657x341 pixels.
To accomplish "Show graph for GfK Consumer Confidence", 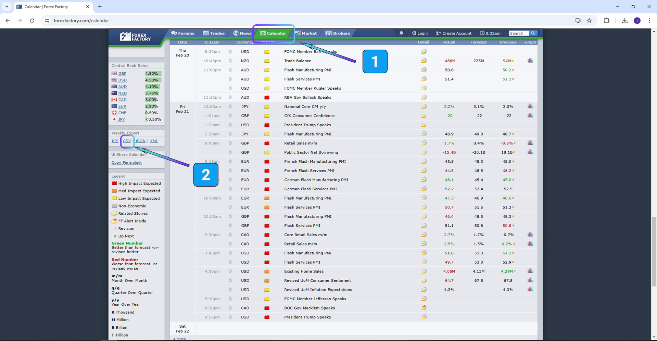I will [x=530, y=116].
